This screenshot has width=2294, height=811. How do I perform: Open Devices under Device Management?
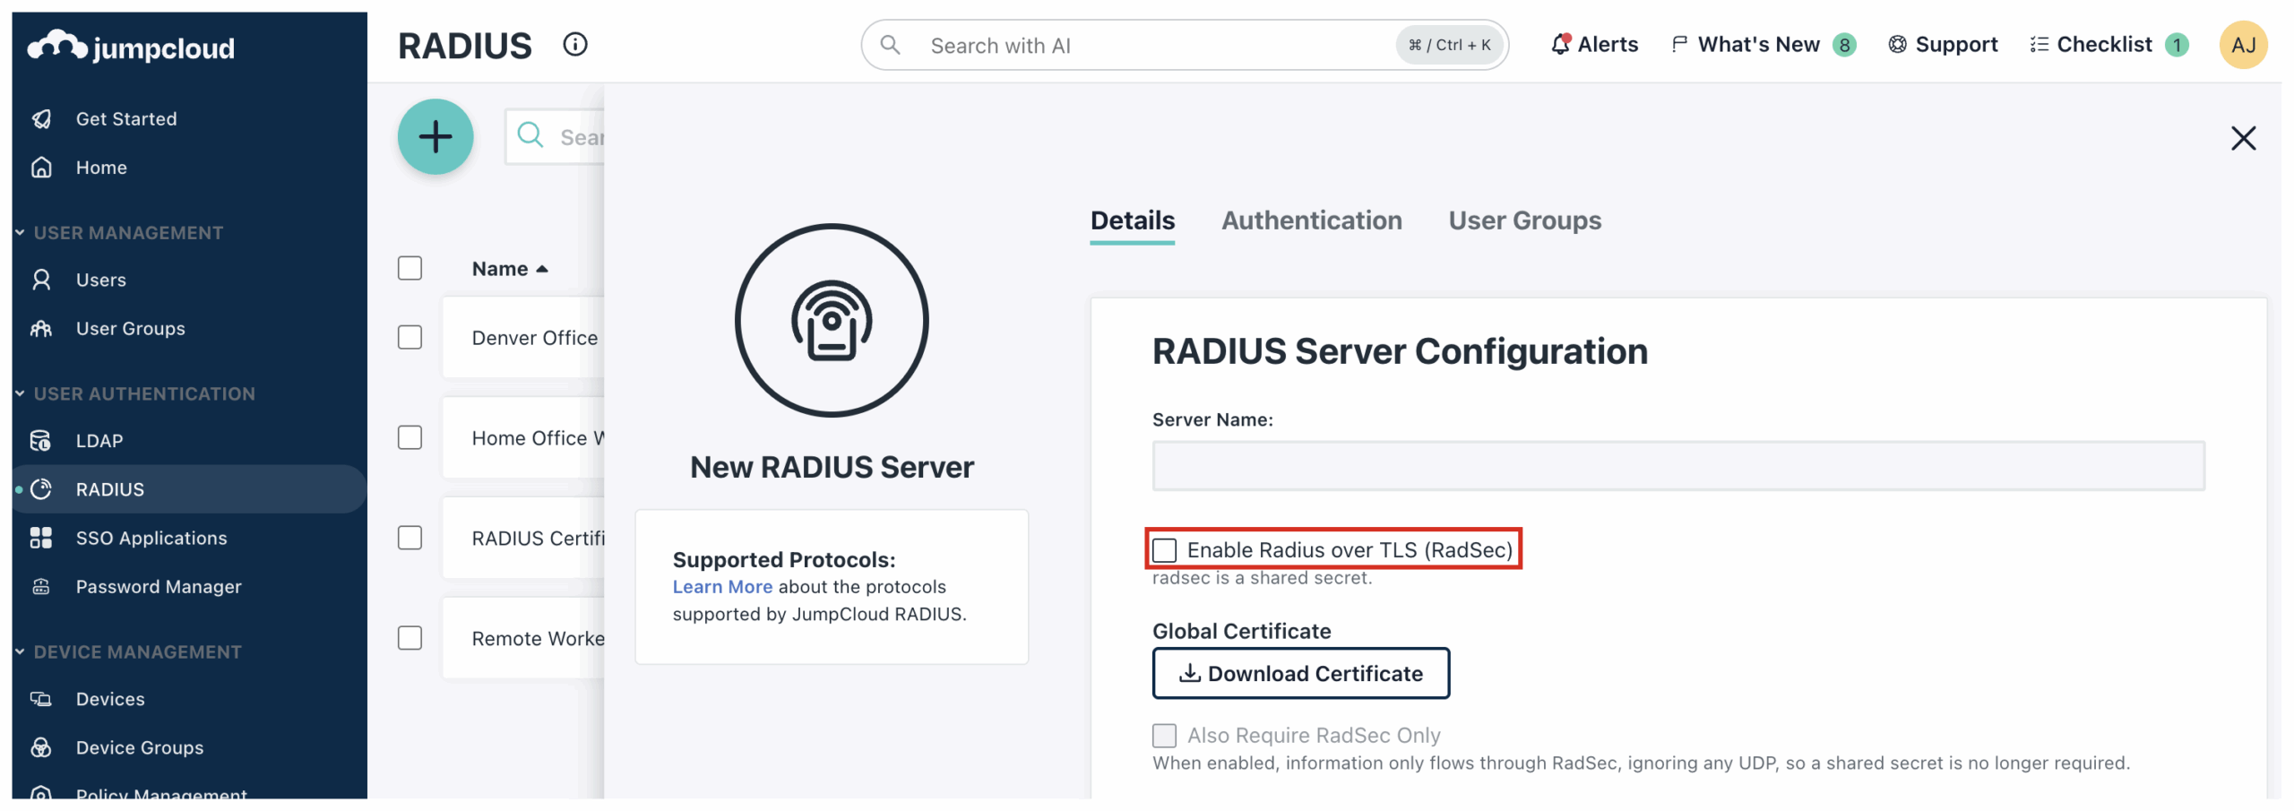coord(109,699)
